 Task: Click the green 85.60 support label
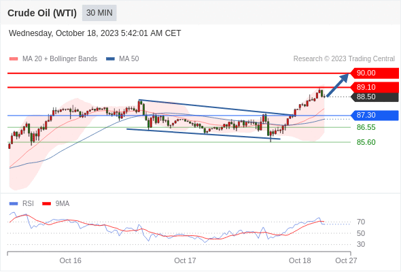[x=366, y=142]
